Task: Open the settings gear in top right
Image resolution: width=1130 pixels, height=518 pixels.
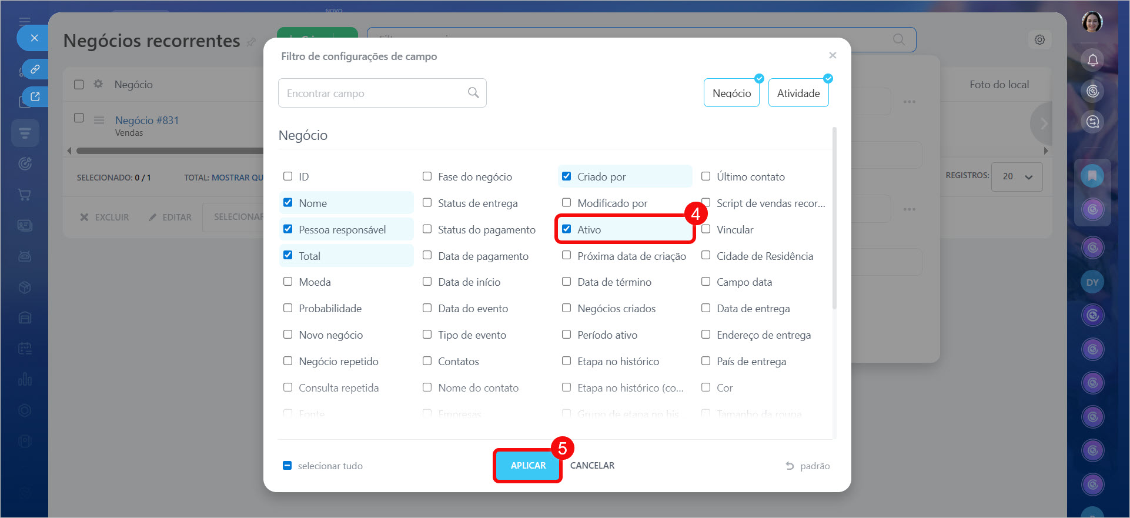Action: [1039, 40]
